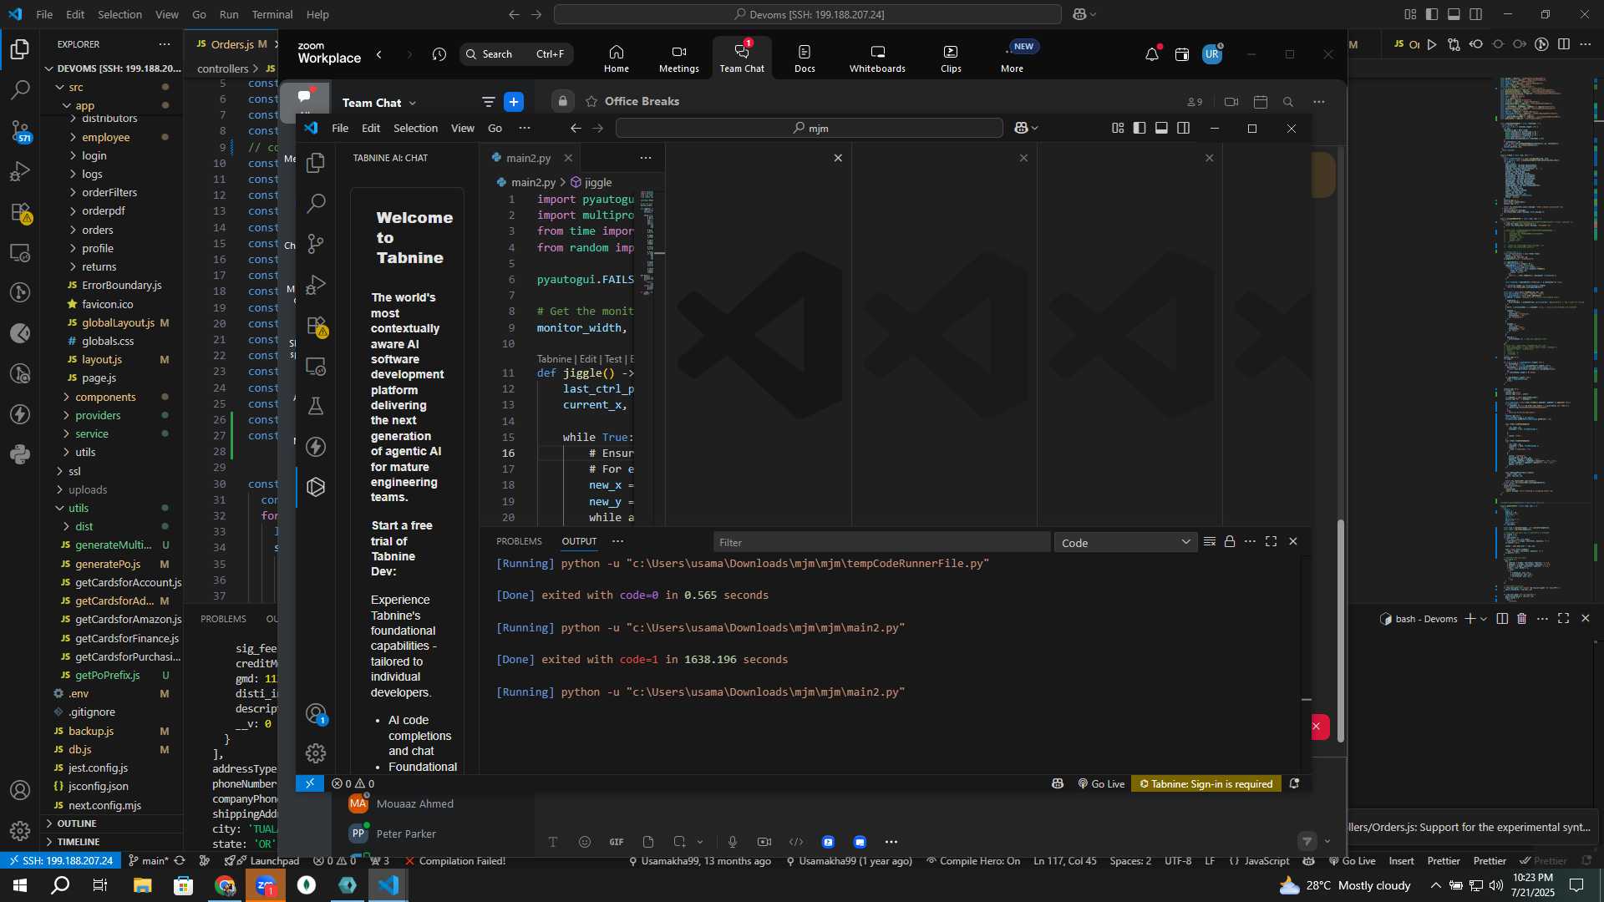Click Zoom new chat plus button
Image resolution: width=1604 pixels, height=902 pixels.
[x=514, y=102]
